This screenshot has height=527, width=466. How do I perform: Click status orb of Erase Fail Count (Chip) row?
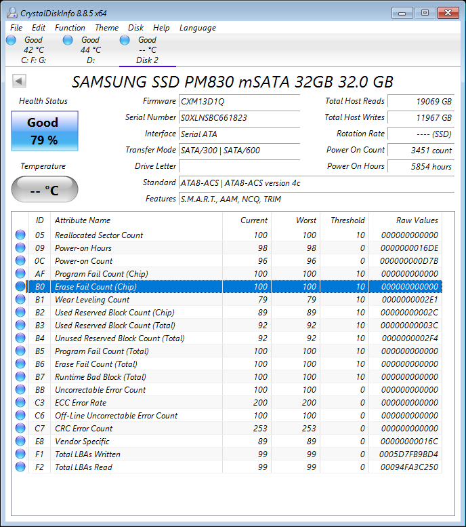click(x=20, y=286)
